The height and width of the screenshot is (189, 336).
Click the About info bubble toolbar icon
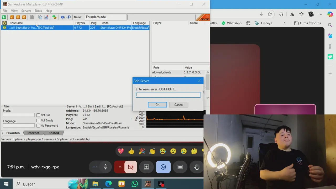69,17
